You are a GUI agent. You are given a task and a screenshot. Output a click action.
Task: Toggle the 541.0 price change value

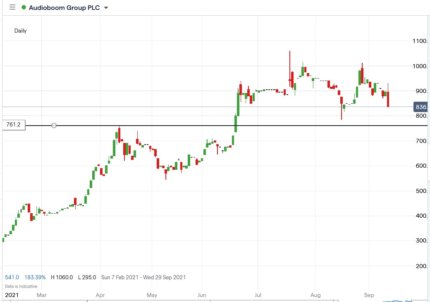tap(12, 277)
